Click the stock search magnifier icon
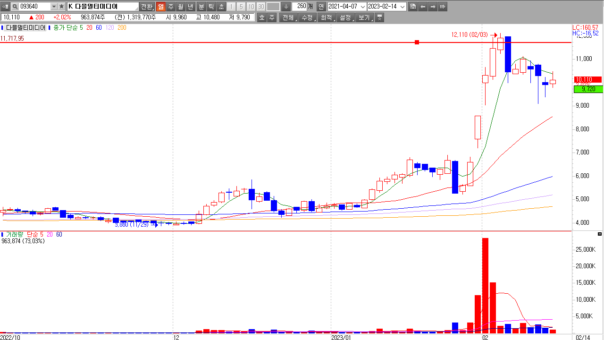This screenshot has height=340, width=604. pos(15,7)
